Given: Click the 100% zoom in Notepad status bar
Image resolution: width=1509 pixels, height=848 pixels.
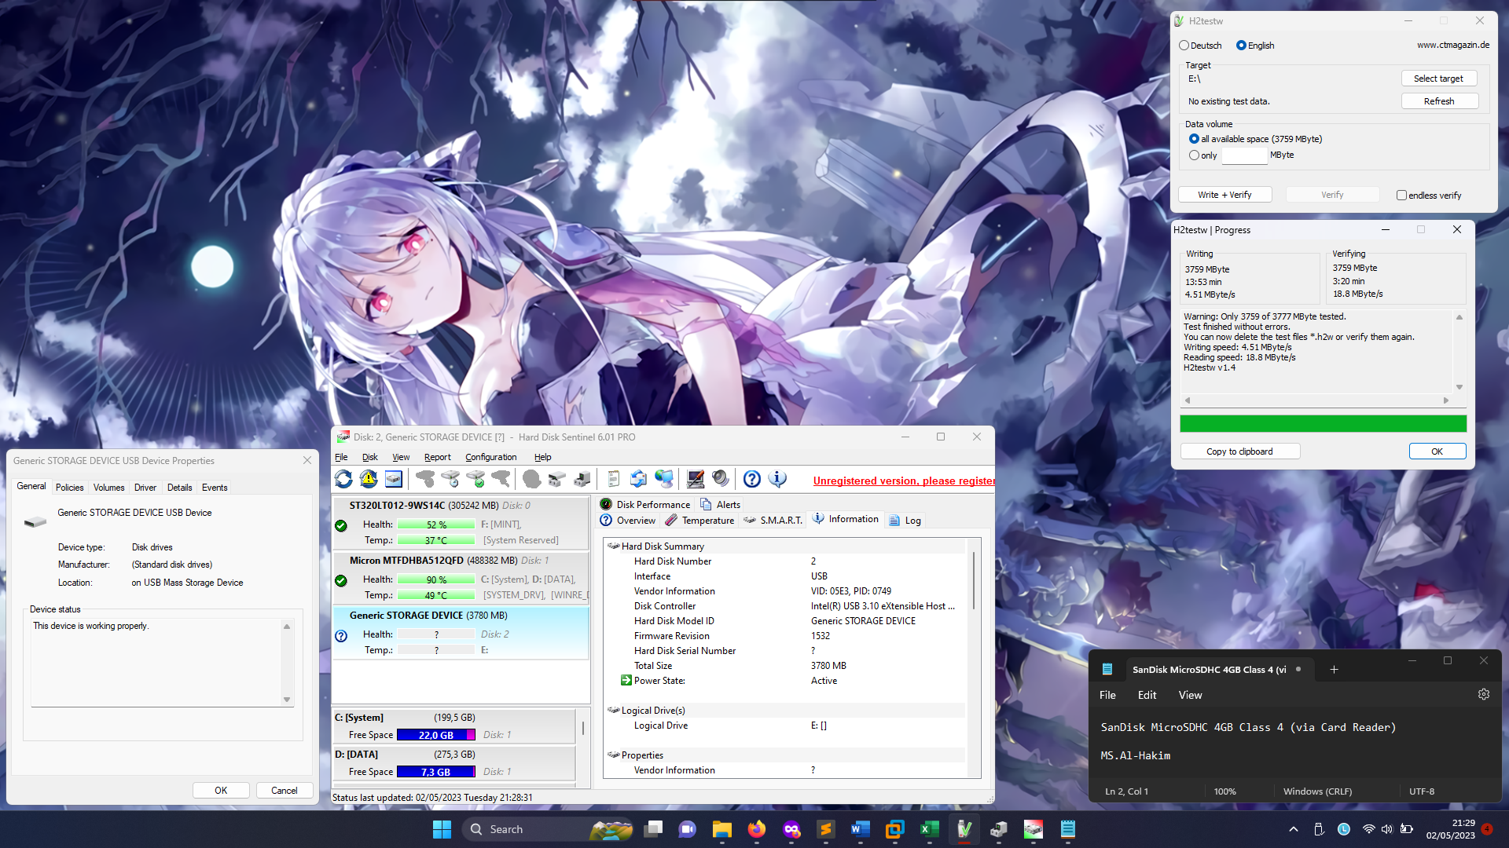Looking at the screenshot, I should [x=1224, y=791].
